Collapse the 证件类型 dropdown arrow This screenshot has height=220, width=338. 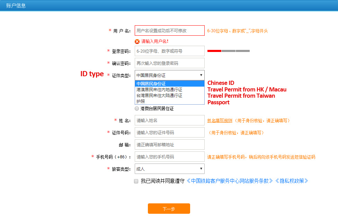pos(200,75)
